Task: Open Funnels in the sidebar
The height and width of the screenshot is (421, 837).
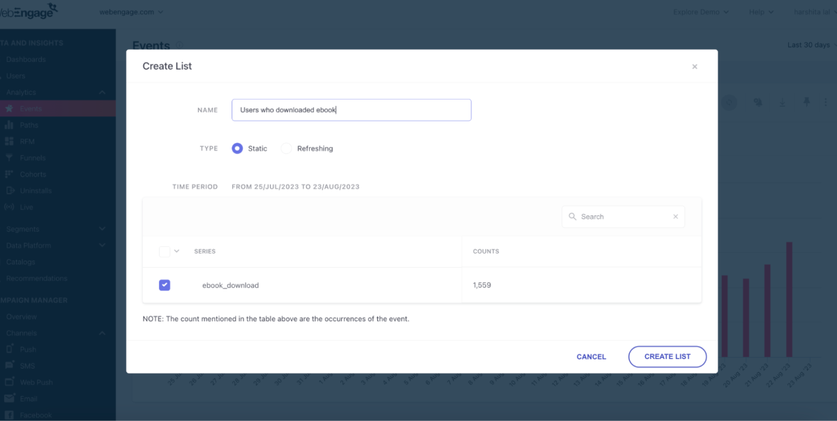Action: point(33,158)
